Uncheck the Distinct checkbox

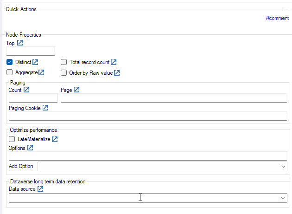(x=9, y=62)
